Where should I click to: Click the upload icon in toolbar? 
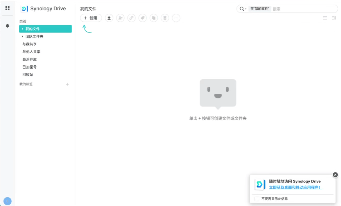tap(109, 18)
